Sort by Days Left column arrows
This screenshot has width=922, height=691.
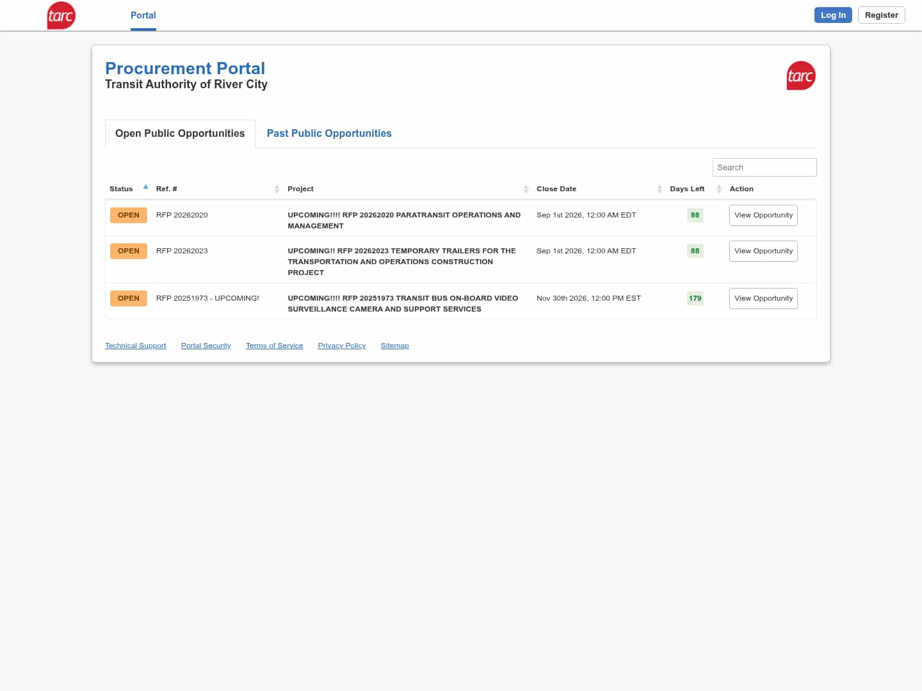click(x=719, y=189)
